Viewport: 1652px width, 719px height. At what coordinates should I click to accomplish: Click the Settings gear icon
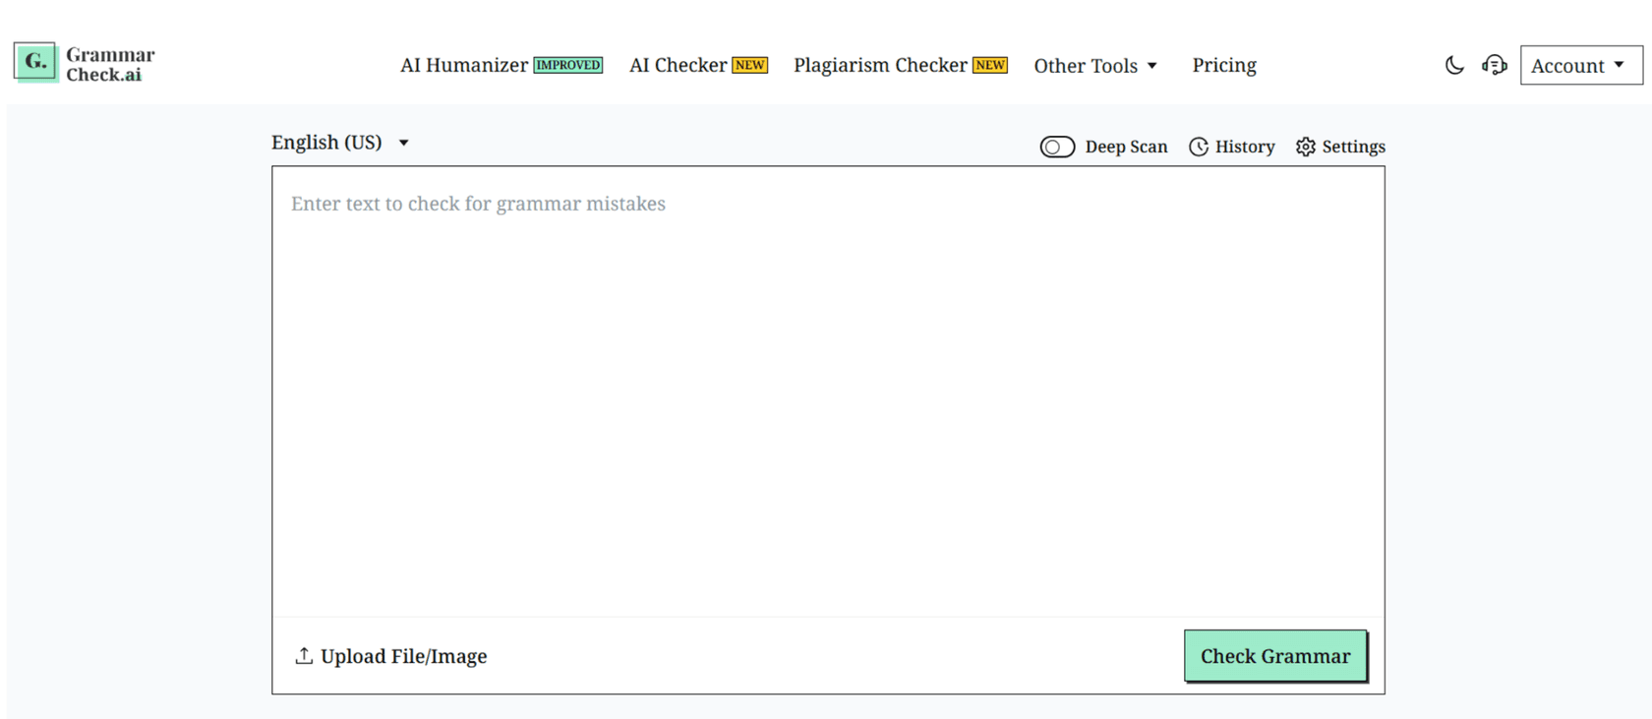(x=1306, y=147)
